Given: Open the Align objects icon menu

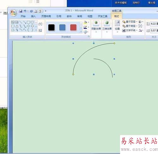Looking at the screenshot, I should click(140, 22).
